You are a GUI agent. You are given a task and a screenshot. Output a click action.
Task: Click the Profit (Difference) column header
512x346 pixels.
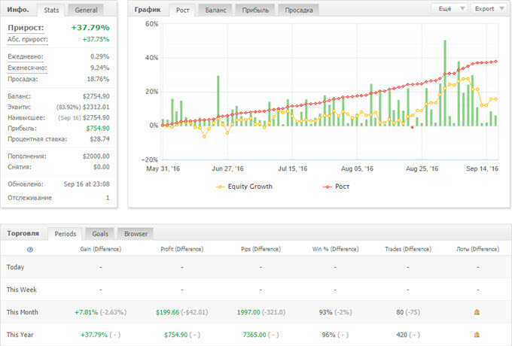pyautogui.click(x=182, y=249)
